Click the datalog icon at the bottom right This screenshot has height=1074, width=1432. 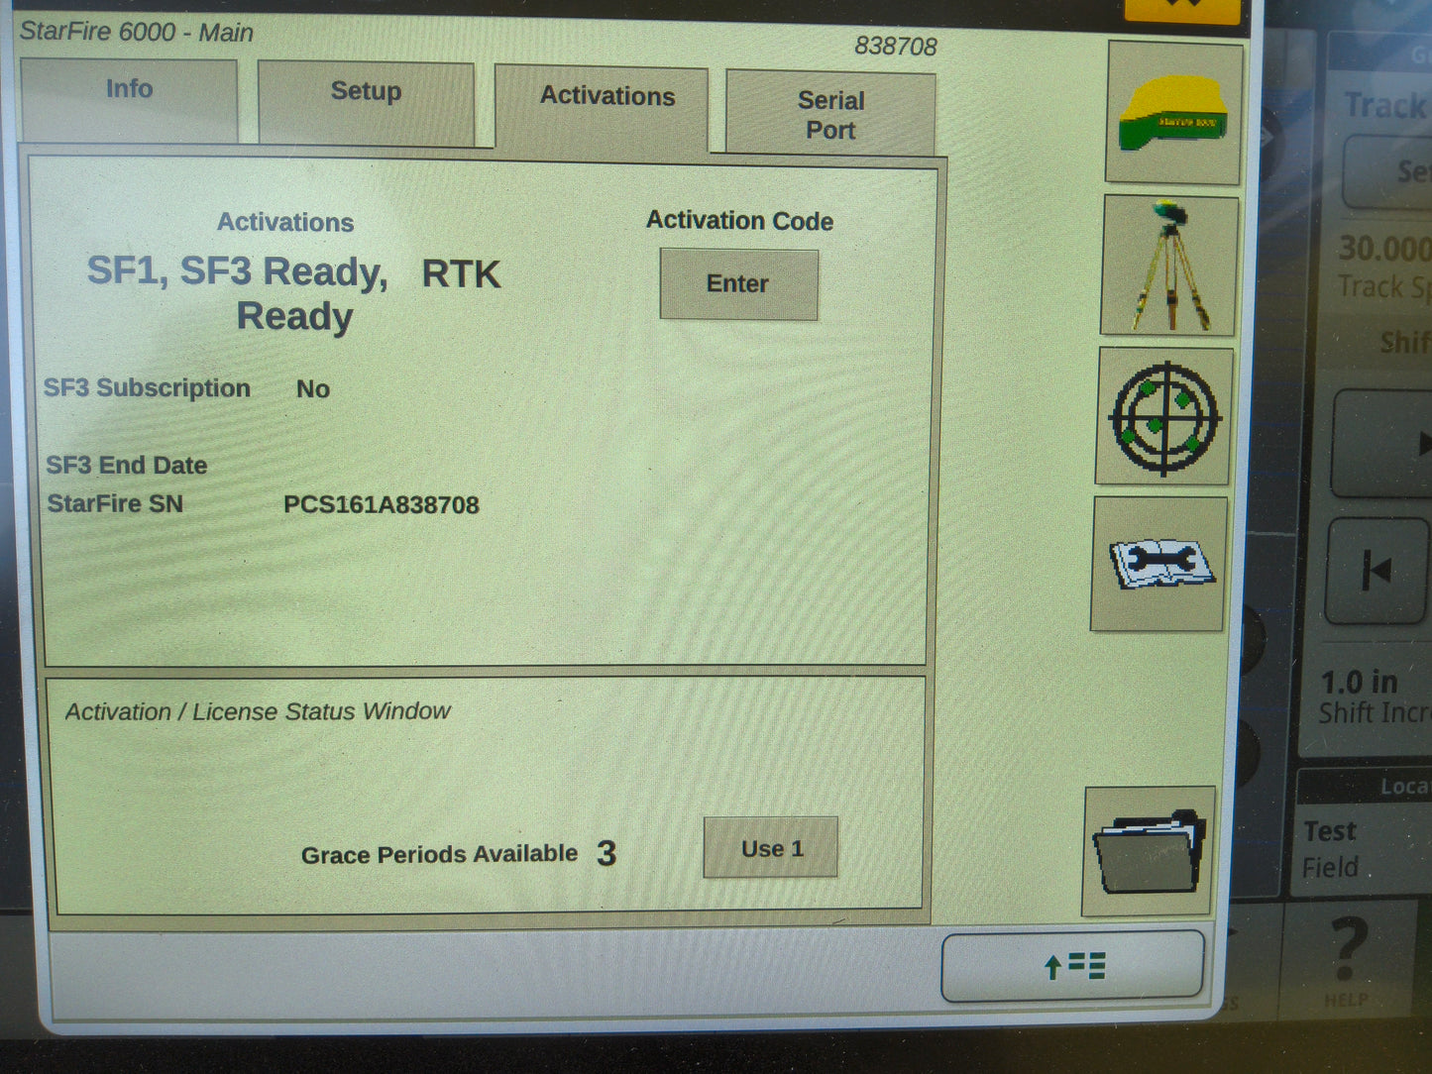click(x=1072, y=966)
